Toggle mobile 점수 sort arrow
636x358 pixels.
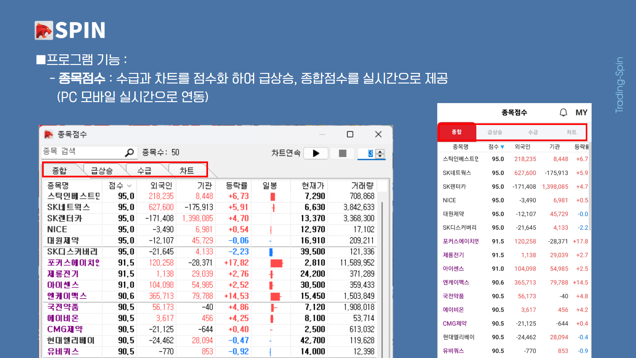point(503,147)
